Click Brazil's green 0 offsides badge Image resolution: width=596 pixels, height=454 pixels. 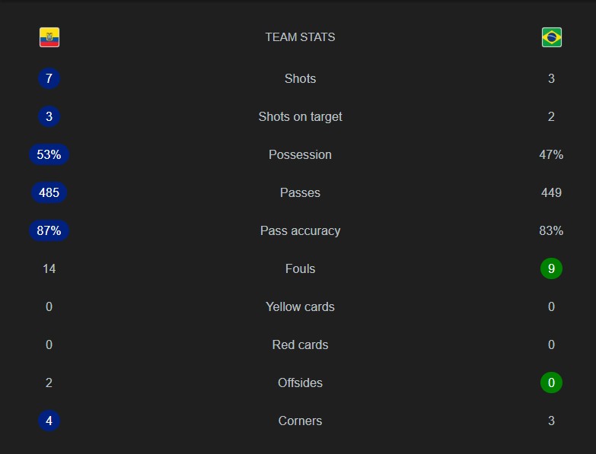(x=551, y=383)
